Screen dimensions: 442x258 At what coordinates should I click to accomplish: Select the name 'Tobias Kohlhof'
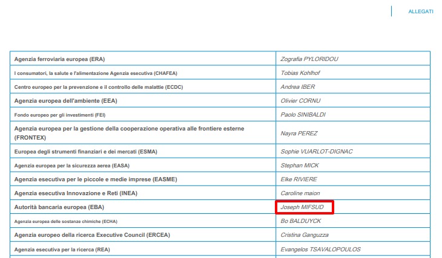[x=300, y=73]
